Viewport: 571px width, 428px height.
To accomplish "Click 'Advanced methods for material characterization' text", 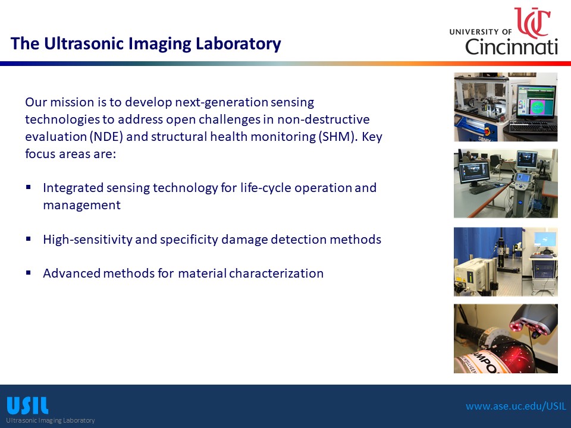I will (183, 273).
